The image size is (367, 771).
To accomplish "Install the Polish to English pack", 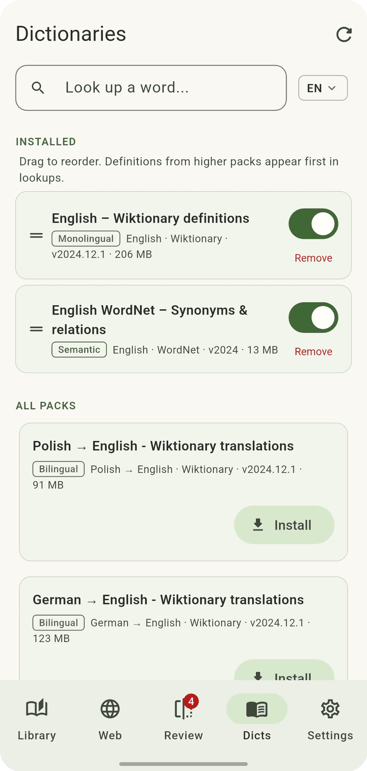I will click(x=284, y=525).
